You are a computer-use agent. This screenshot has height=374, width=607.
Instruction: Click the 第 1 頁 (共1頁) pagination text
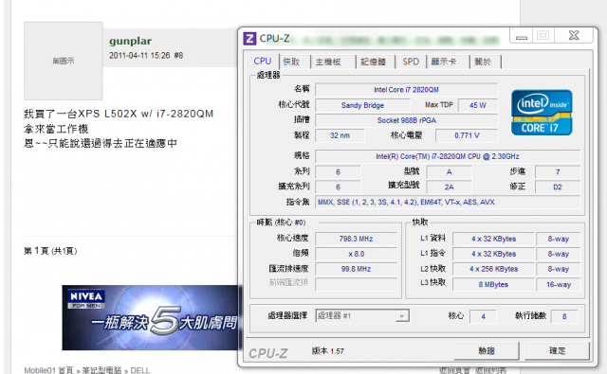coord(50,251)
